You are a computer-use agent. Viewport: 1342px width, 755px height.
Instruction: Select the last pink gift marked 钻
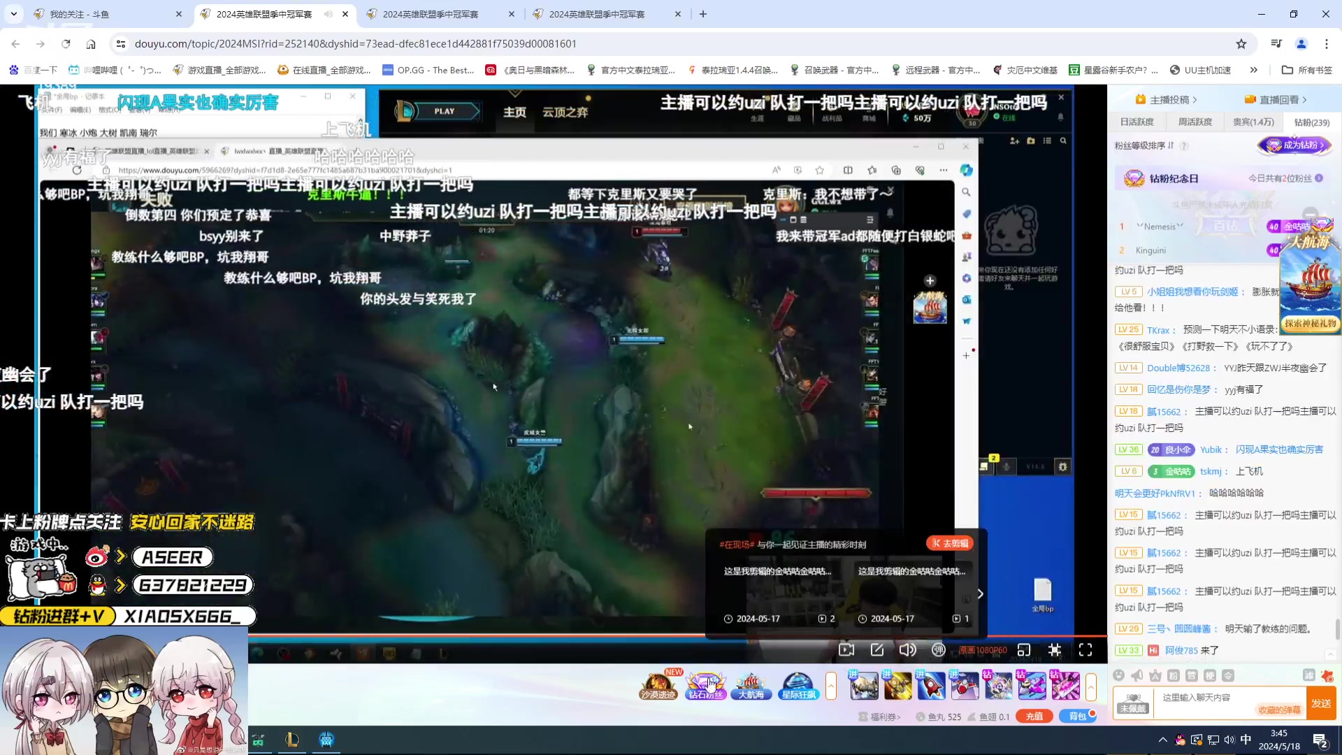(x=1065, y=686)
